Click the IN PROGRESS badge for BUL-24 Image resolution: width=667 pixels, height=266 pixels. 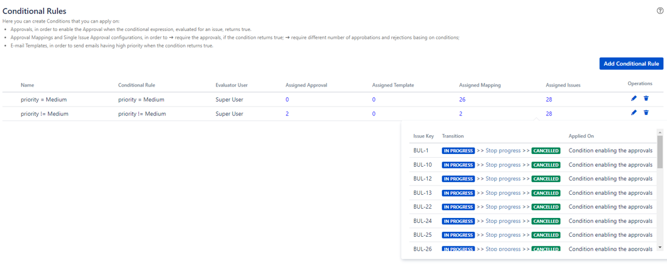458,221
